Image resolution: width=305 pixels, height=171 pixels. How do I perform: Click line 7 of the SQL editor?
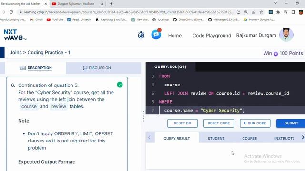click(225, 111)
